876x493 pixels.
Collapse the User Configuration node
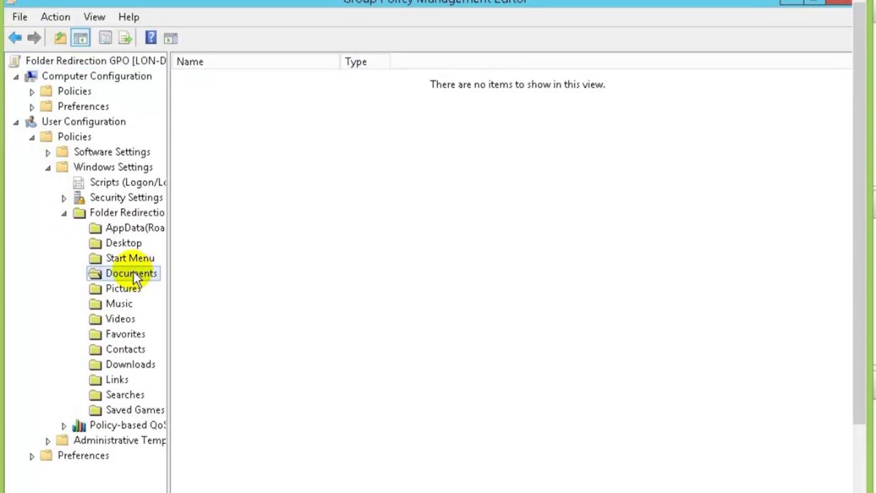(16, 122)
